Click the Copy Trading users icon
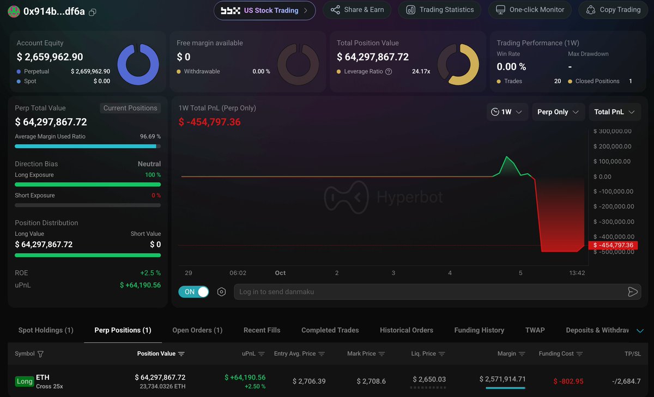This screenshot has height=397, width=654. (591, 10)
